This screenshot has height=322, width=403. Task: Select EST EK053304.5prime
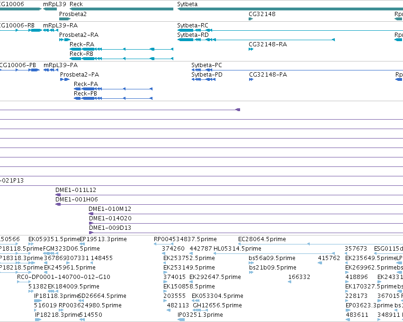tap(217, 296)
